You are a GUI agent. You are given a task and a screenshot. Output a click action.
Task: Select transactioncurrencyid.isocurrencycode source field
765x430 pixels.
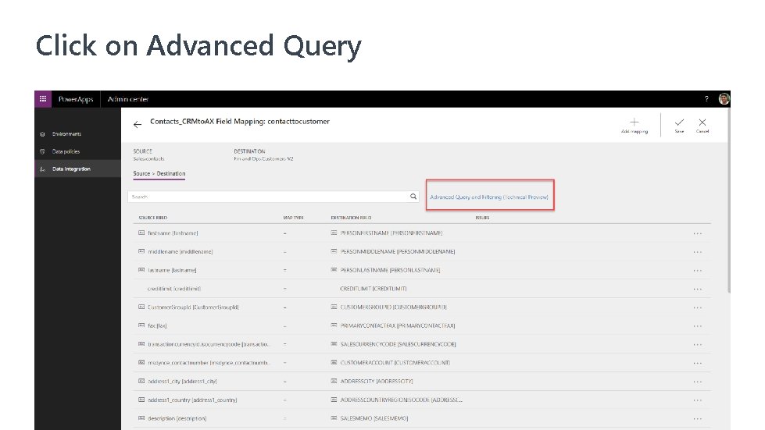[209, 344]
